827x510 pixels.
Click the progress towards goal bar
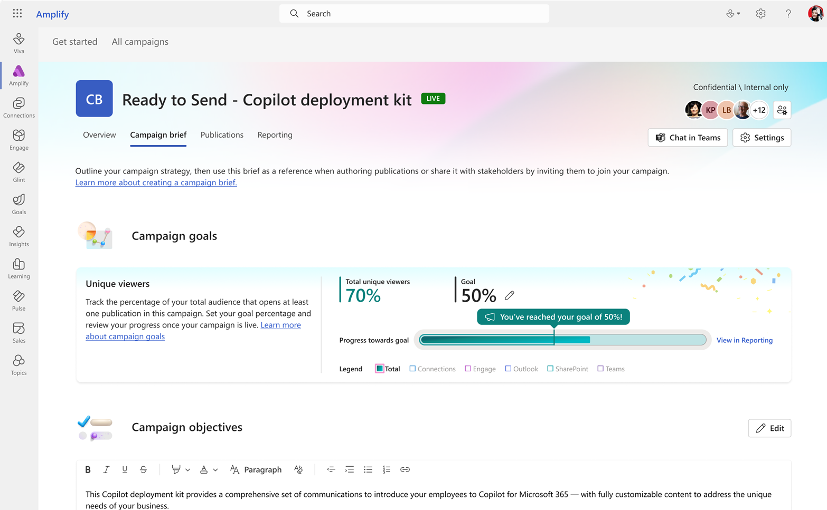pos(563,340)
